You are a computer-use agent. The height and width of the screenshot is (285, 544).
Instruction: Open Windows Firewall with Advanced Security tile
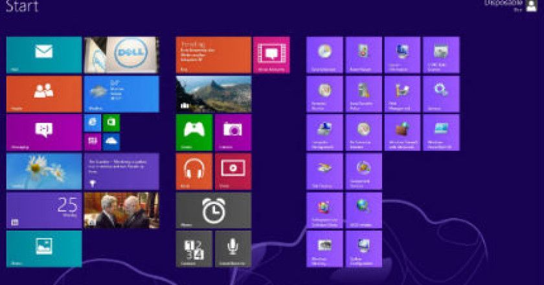tap(402, 133)
